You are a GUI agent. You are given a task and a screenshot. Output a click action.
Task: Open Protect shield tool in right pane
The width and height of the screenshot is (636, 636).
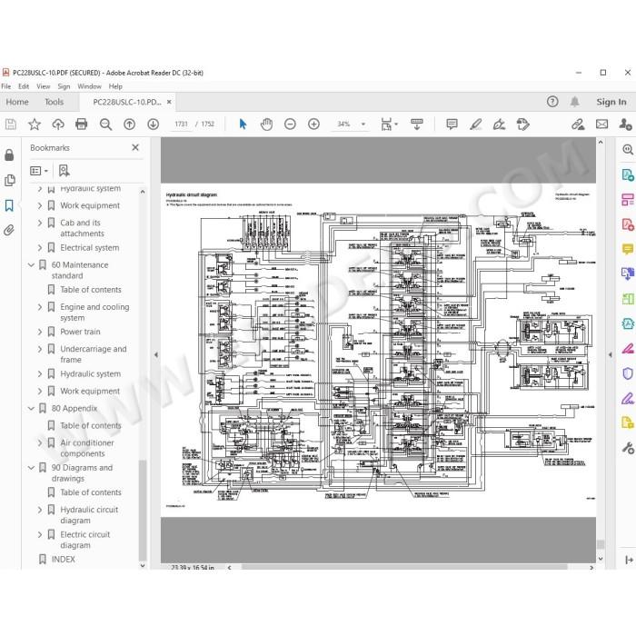628,373
